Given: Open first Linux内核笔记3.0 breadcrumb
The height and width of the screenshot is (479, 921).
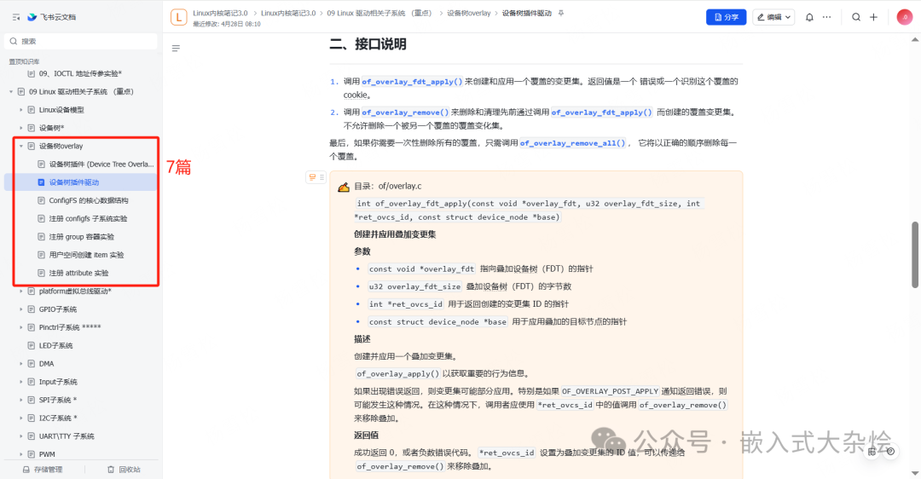Looking at the screenshot, I should pos(220,13).
